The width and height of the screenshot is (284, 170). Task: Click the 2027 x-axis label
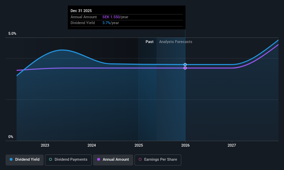pyautogui.click(x=232, y=145)
